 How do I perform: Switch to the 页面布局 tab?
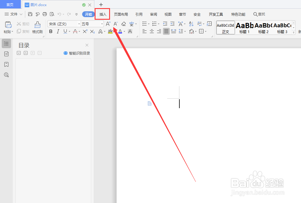tap(121, 14)
